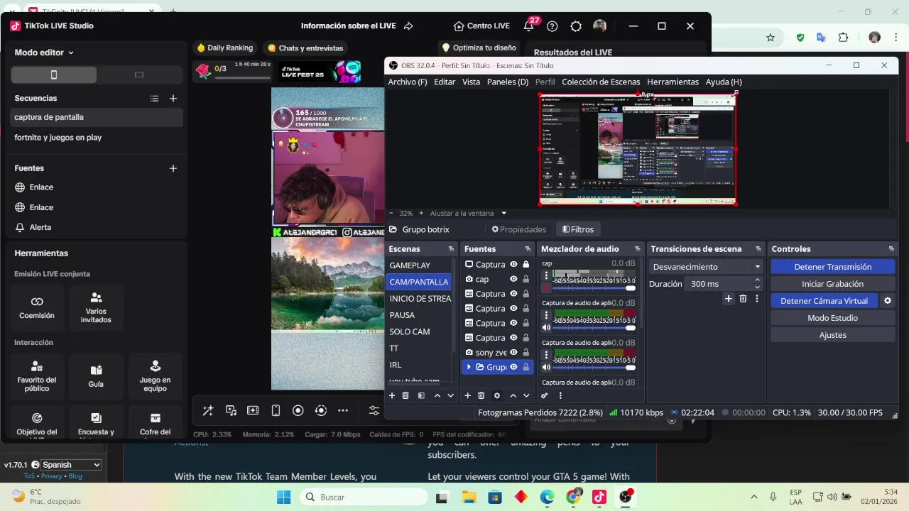Switch to portrait layout in Modo editor
Viewport: 909px width, 511px height.
click(x=54, y=75)
